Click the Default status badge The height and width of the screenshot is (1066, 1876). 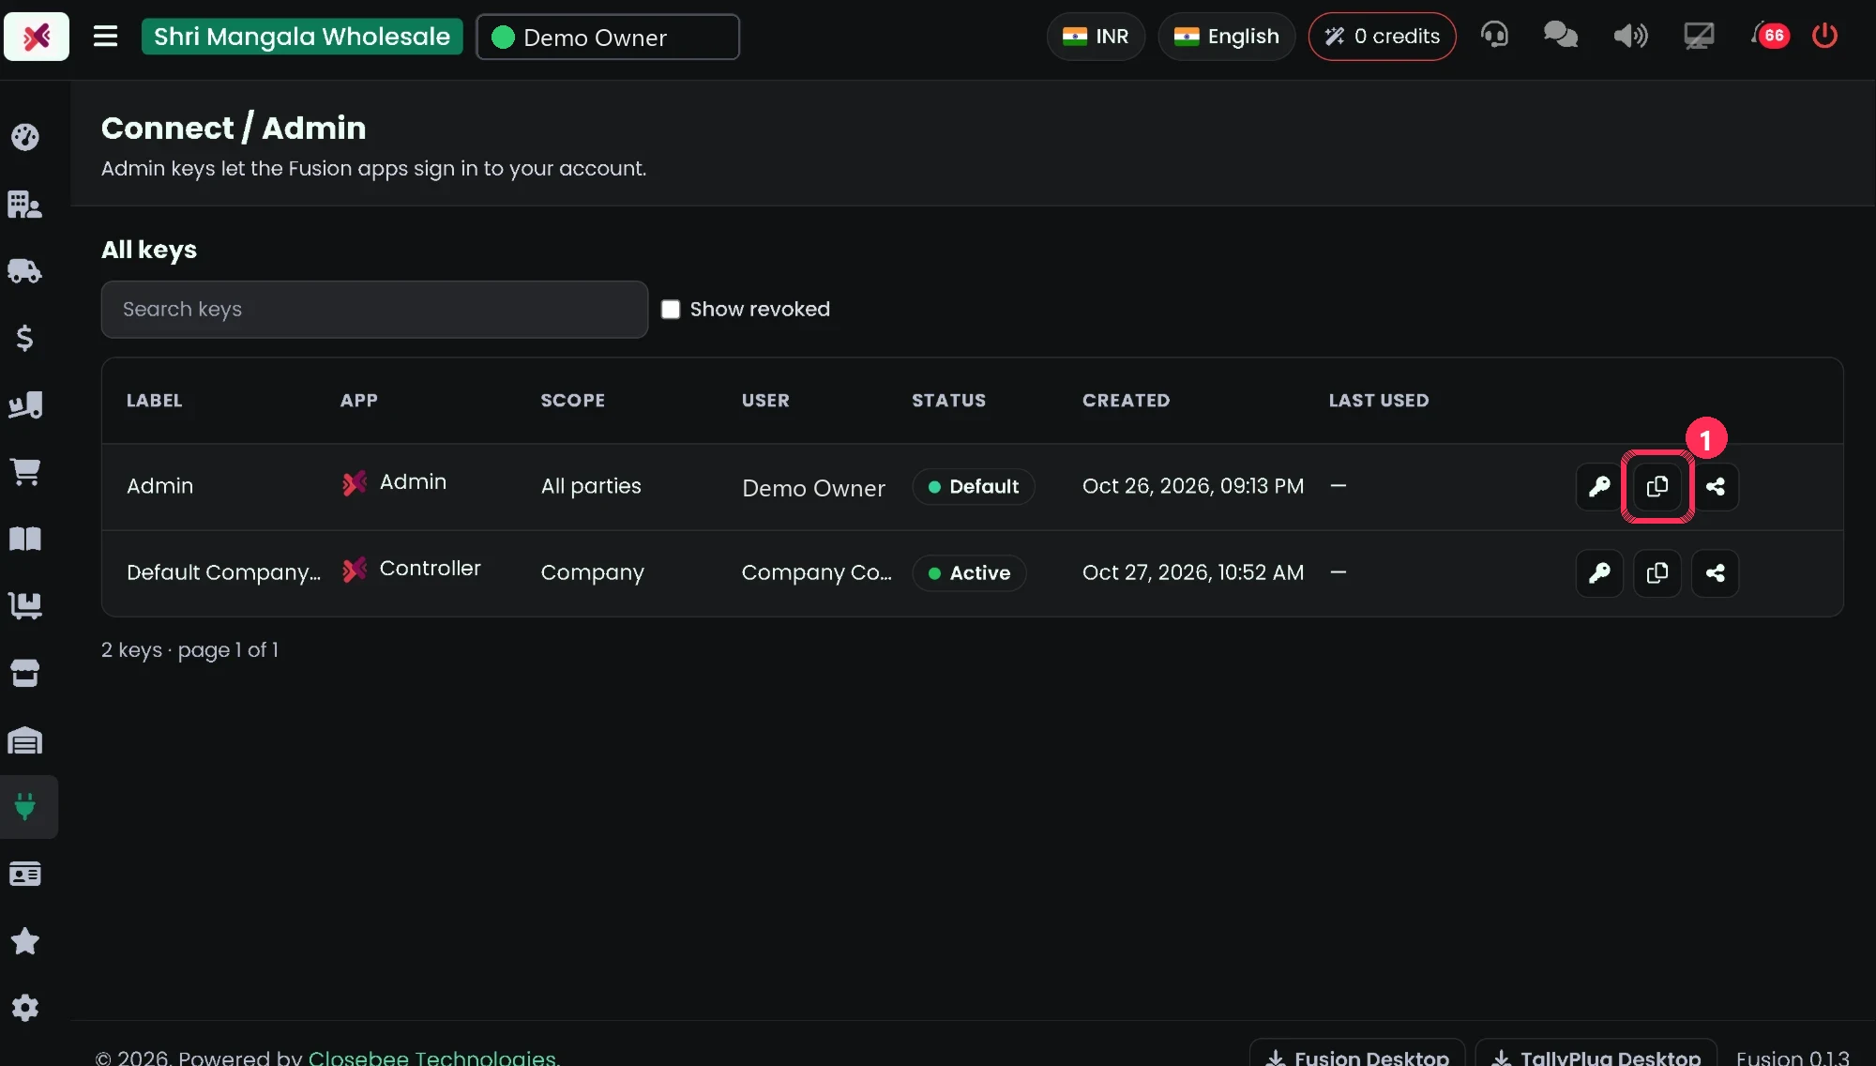973,487
